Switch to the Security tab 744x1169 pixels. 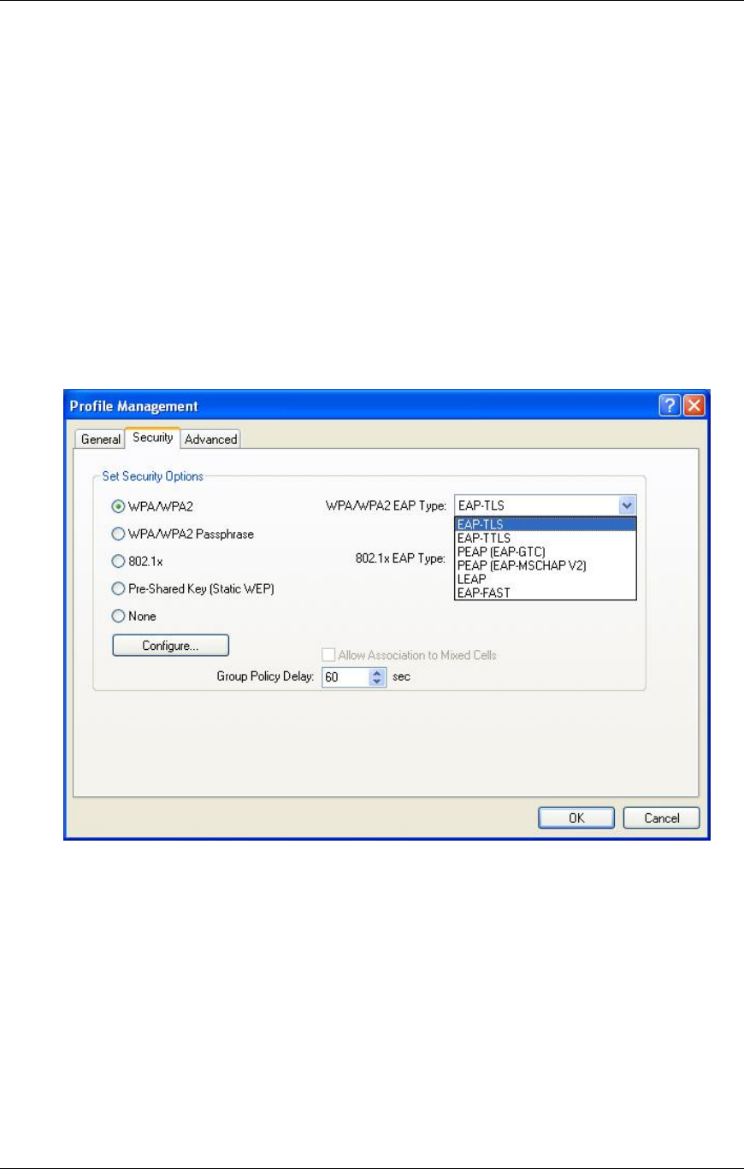tap(152, 437)
